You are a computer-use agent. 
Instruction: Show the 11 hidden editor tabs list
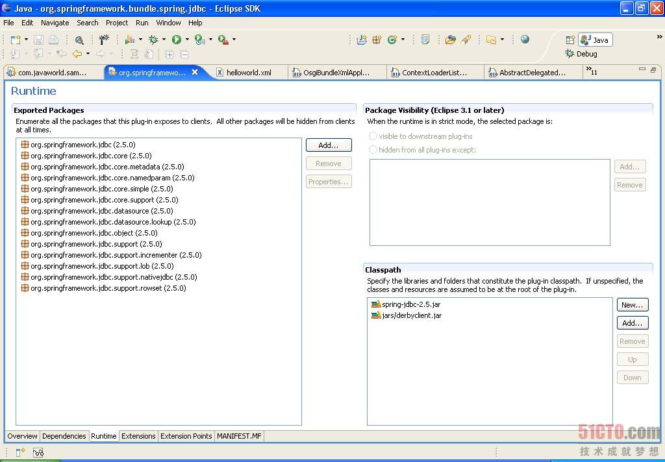coord(592,71)
